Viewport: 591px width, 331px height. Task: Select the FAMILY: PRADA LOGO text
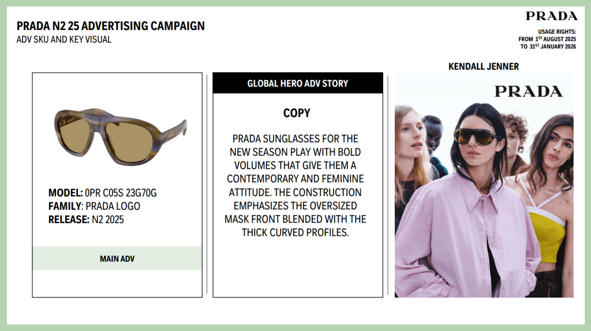[x=94, y=206]
